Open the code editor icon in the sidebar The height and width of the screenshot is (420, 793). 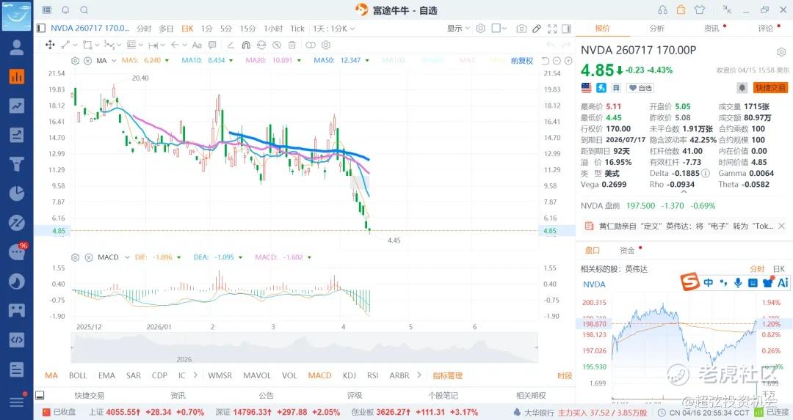[16, 339]
